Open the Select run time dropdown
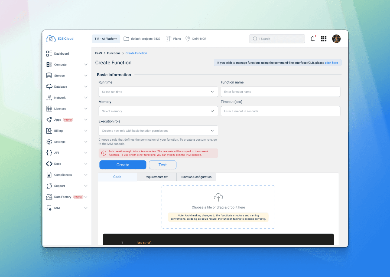 (x=158, y=92)
